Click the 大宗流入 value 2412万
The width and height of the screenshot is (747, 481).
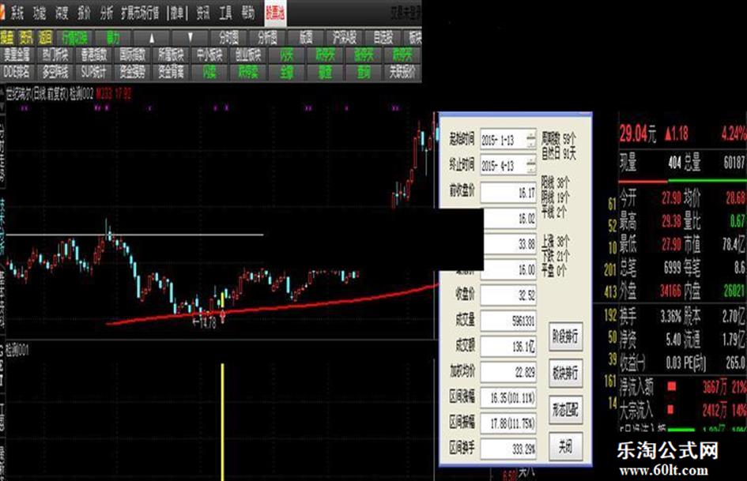click(x=715, y=410)
